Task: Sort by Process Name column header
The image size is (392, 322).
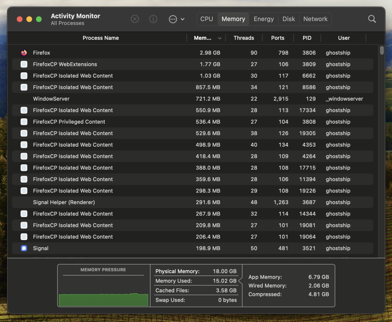Action: coord(101,38)
